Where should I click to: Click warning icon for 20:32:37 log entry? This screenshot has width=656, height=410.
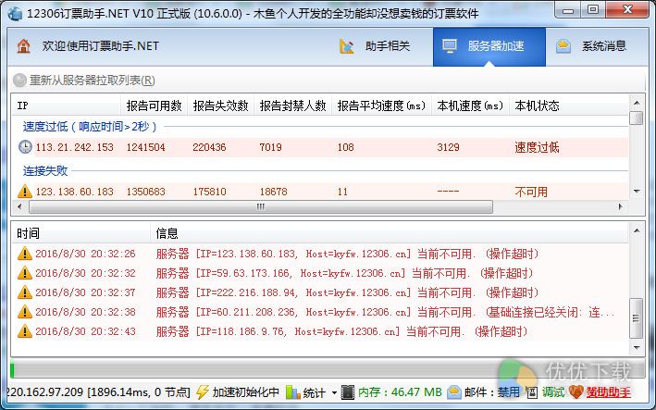click(x=25, y=292)
